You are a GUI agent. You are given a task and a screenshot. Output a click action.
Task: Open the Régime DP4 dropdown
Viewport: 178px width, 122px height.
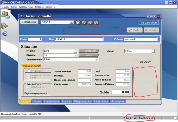75,51
